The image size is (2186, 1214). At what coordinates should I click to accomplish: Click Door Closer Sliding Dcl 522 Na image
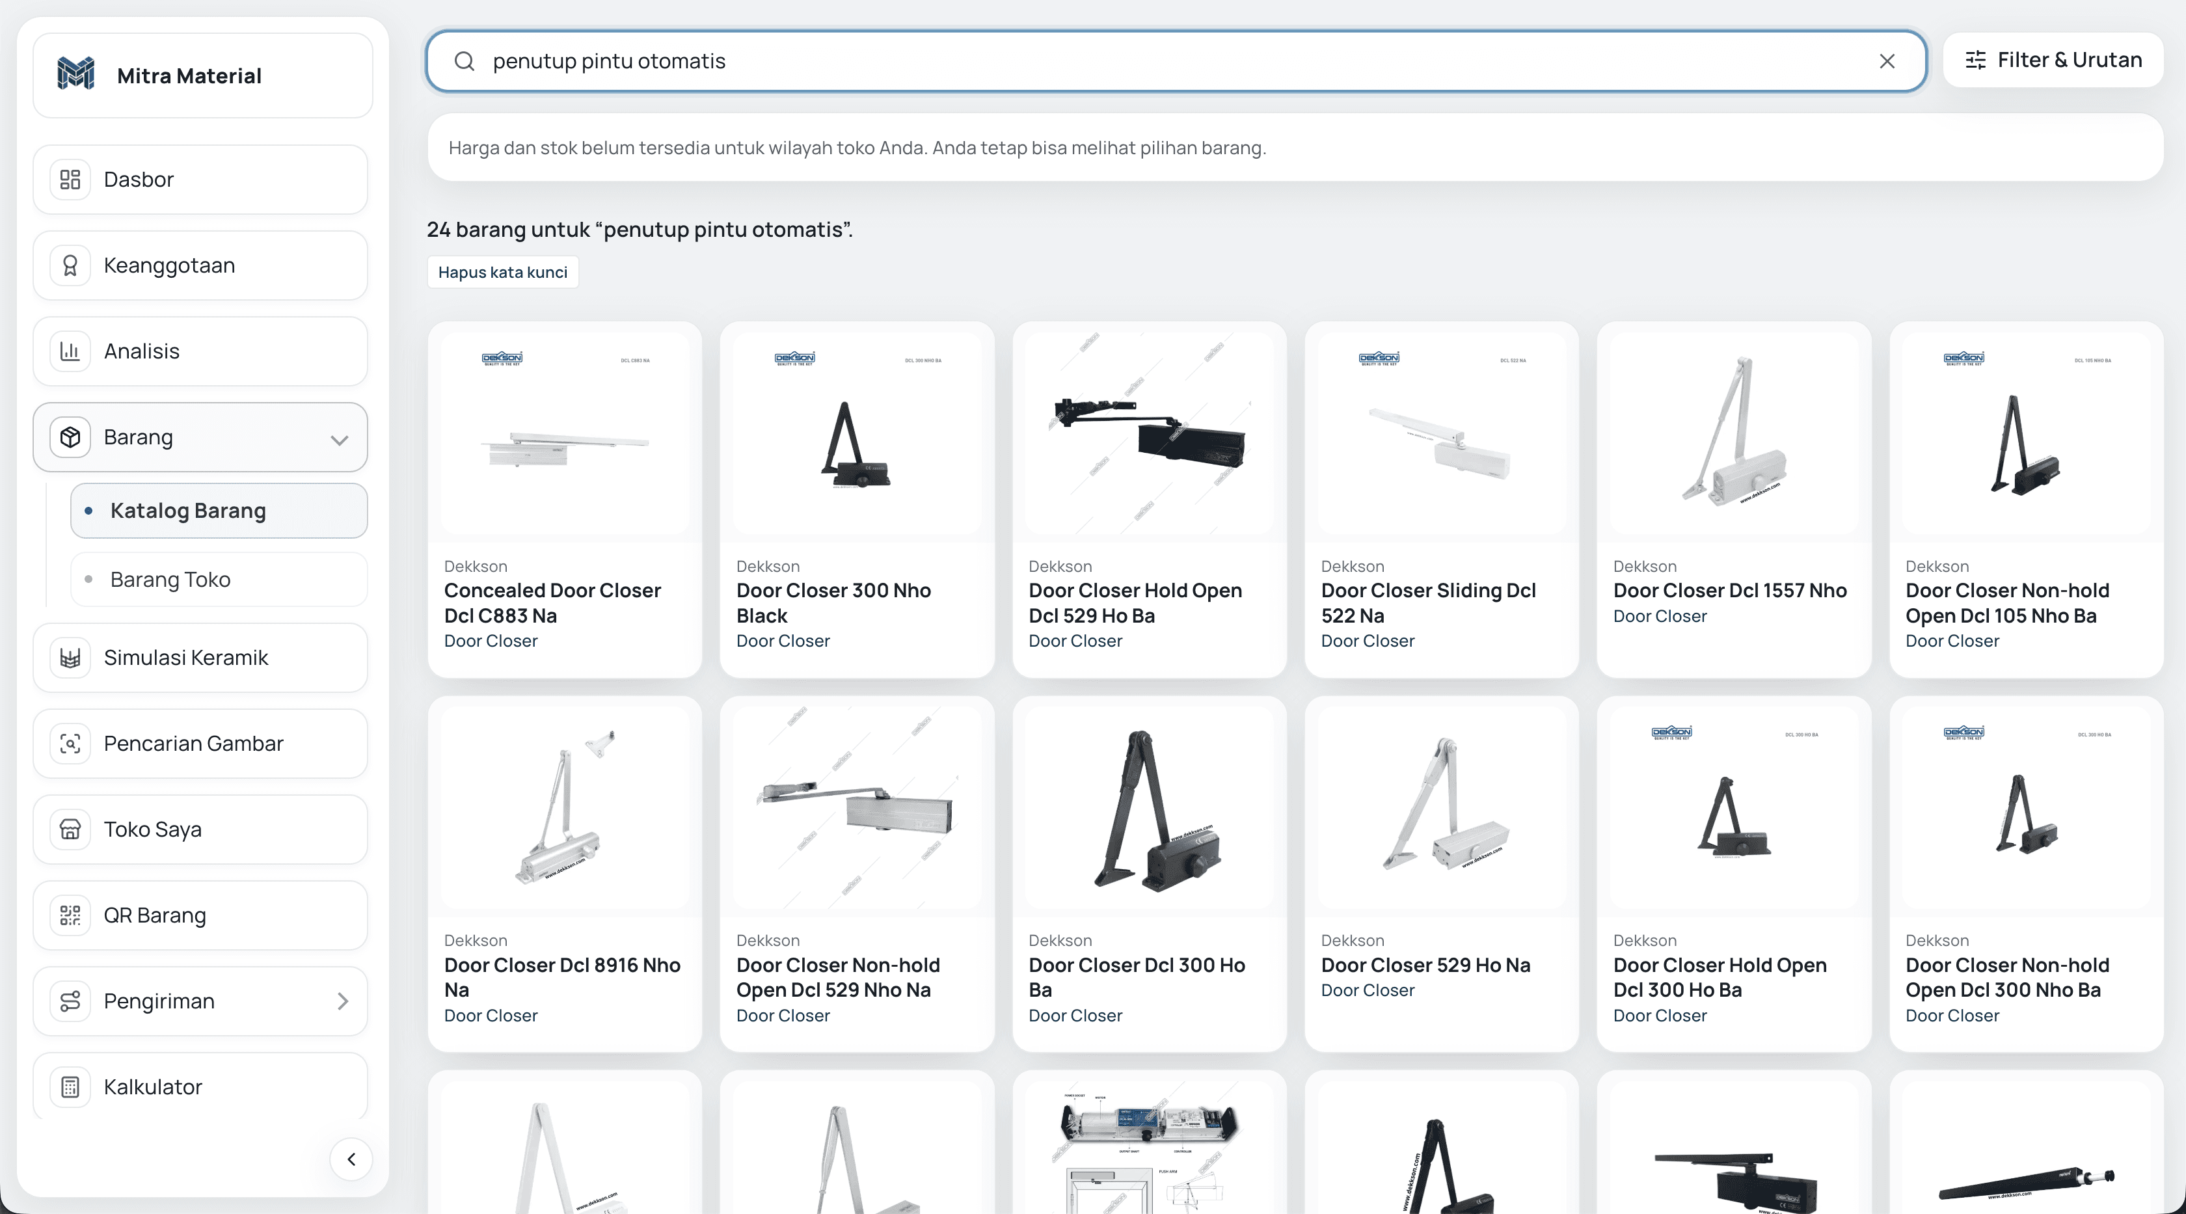(1442, 433)
